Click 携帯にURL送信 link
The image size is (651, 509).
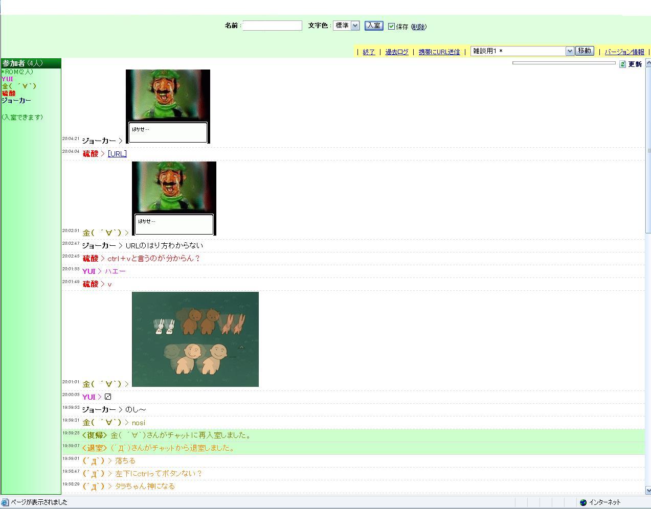439,52
